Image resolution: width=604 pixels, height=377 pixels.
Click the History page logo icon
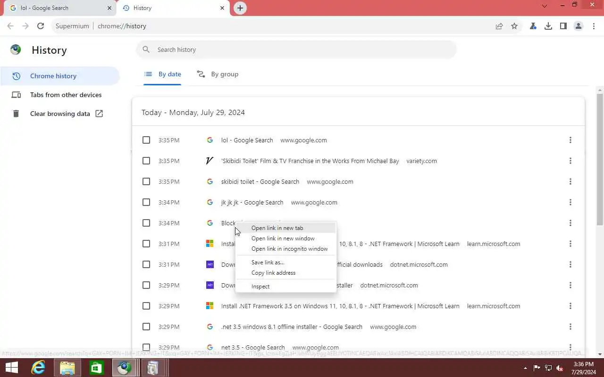click(16, 49)
